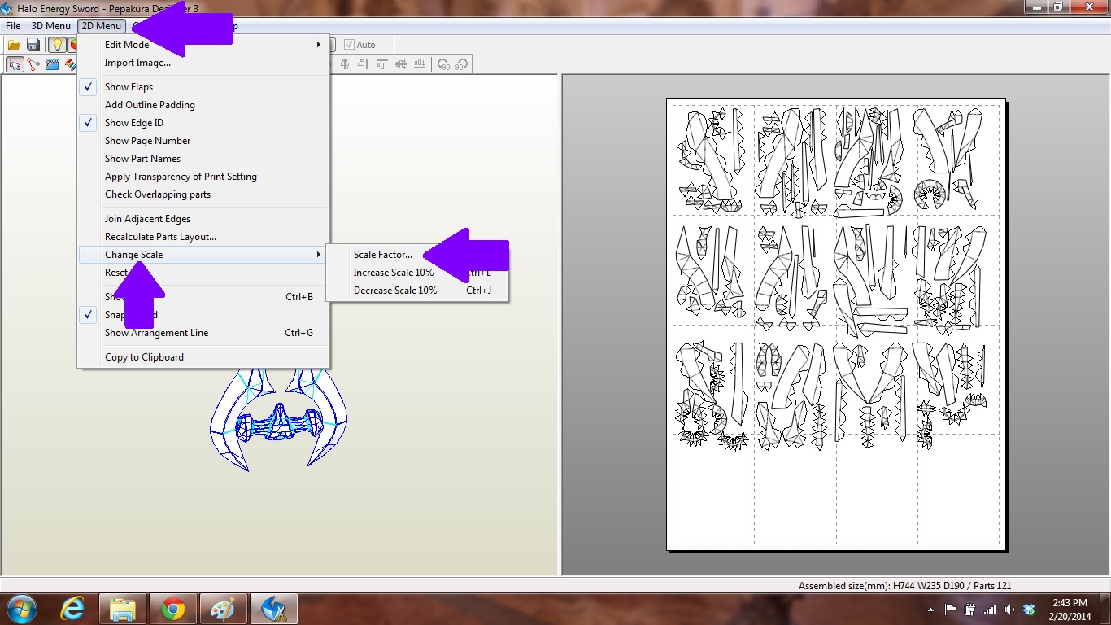Close the open 2D Menu
The width and height of the screenshot is (1111, 625).
click(102, 26)
